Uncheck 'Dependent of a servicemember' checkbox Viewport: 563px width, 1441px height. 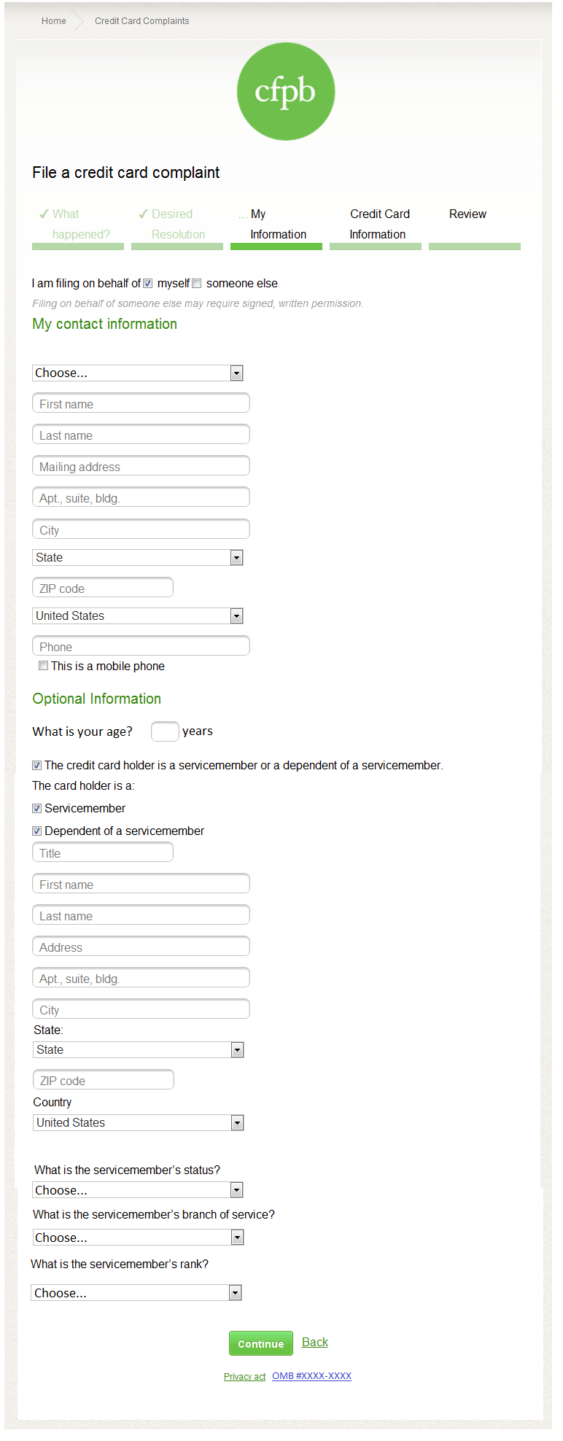[37, 831]
